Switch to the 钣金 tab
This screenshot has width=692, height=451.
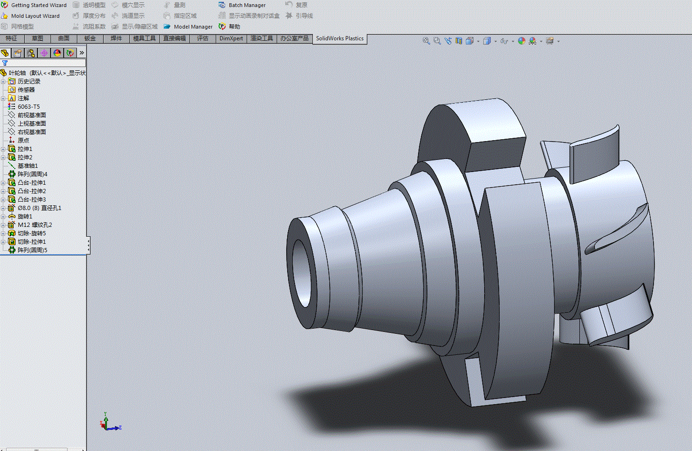click(90, 38)
